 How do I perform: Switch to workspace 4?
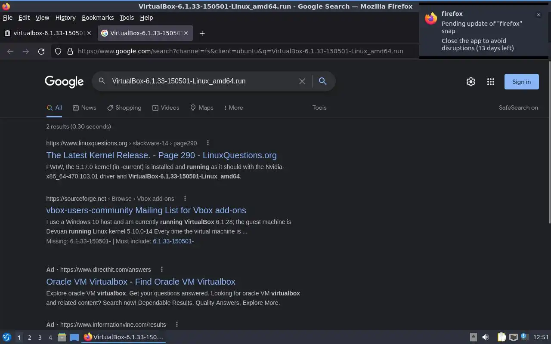point(50,338)
